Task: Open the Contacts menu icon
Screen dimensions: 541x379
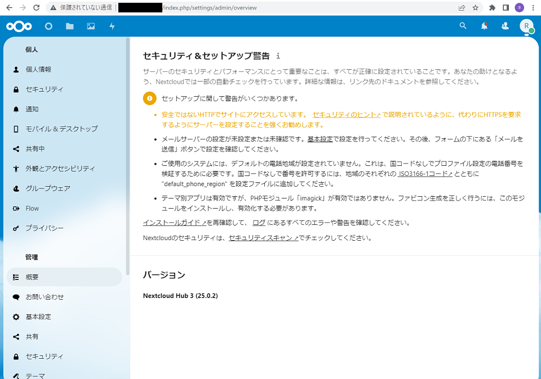Action: (x=505, y=26)
